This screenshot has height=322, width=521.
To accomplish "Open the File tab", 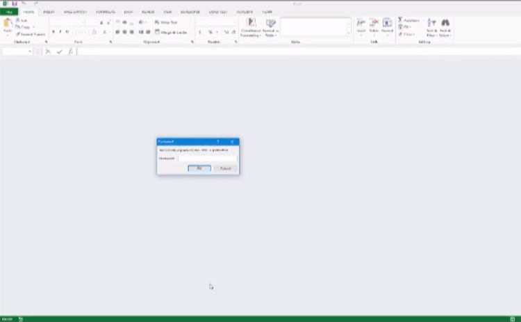I will coord(8,12).
